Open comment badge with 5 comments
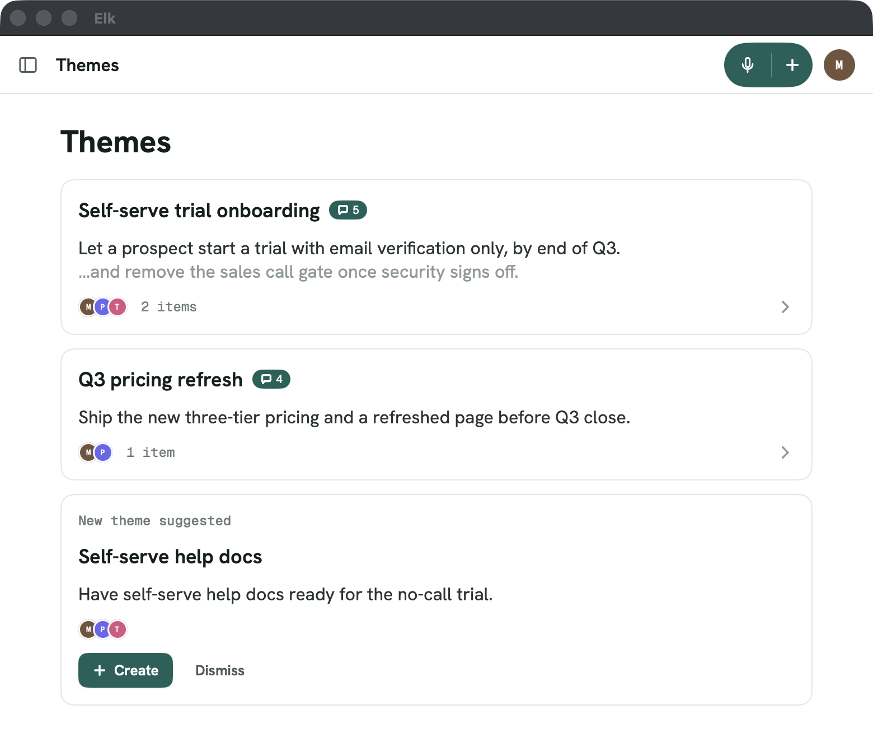 [x=348, y=210]
